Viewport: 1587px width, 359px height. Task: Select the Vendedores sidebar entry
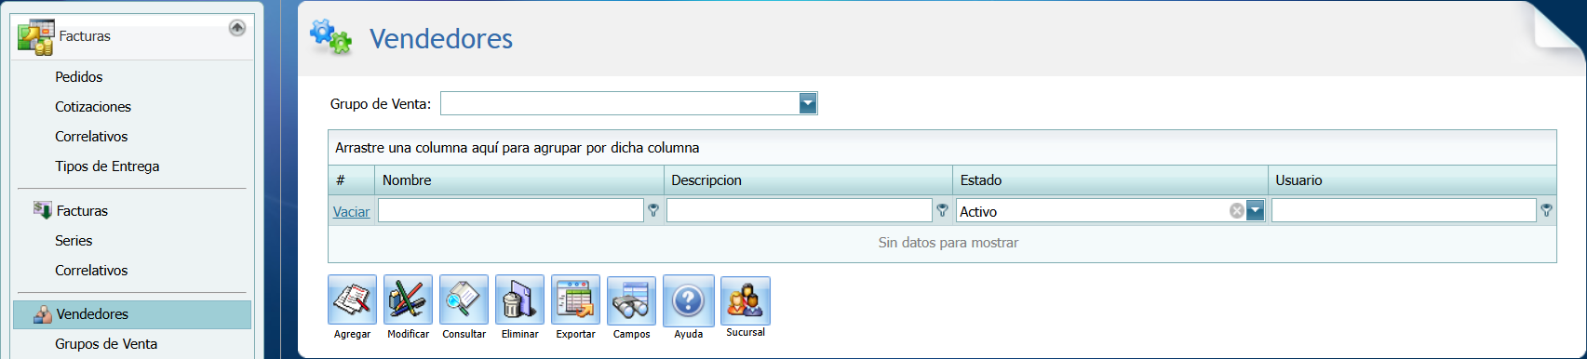(x=132, y=314)
